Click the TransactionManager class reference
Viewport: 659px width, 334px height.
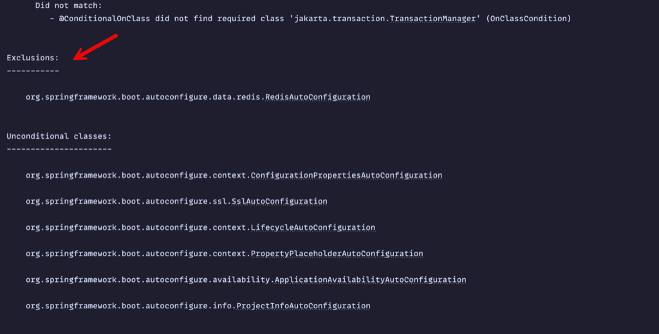click(x=433, y=19)
